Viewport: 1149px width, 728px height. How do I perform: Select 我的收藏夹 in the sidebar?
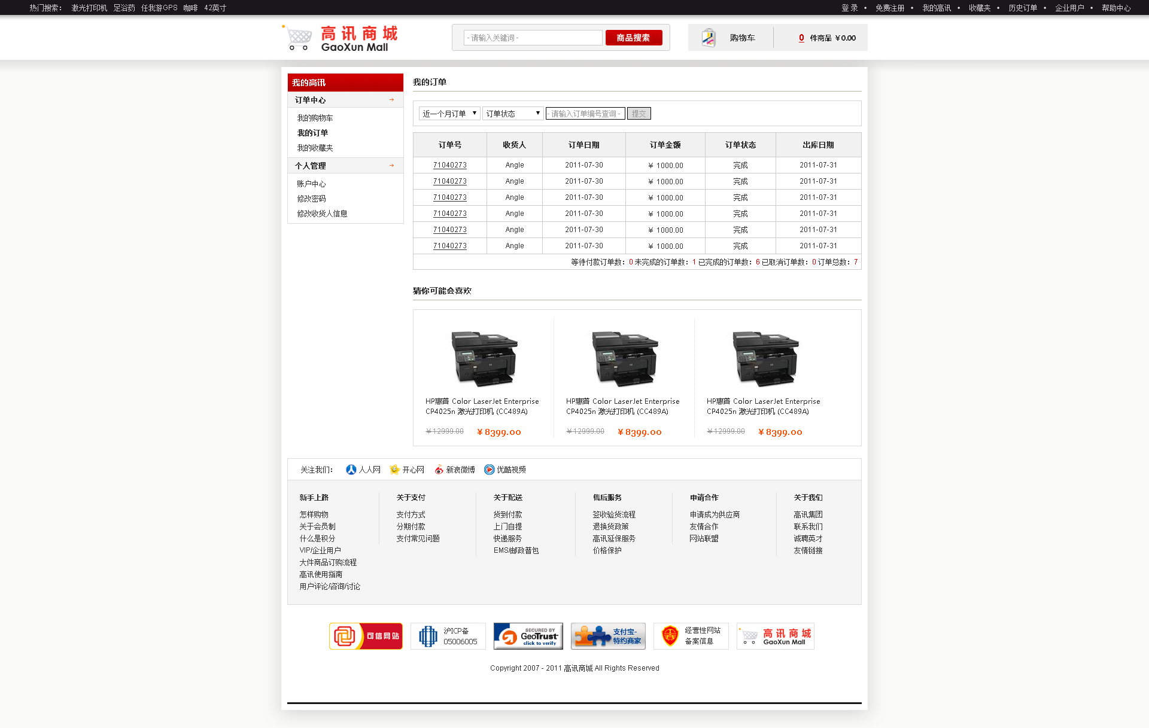click(315, 148)
